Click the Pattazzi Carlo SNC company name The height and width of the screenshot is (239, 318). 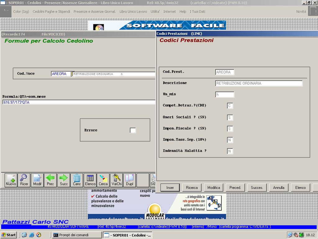(35, 222)
